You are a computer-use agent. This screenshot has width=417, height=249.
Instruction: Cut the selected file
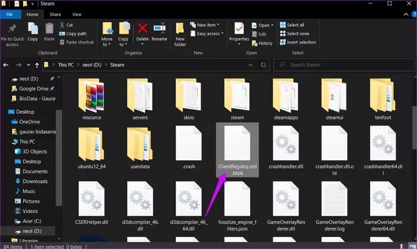coord(66,25)
